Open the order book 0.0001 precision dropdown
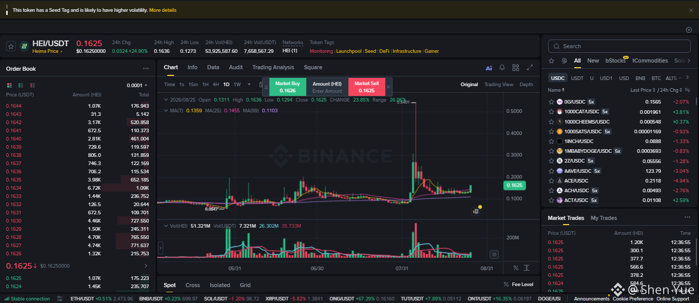 tap(137, 86)
